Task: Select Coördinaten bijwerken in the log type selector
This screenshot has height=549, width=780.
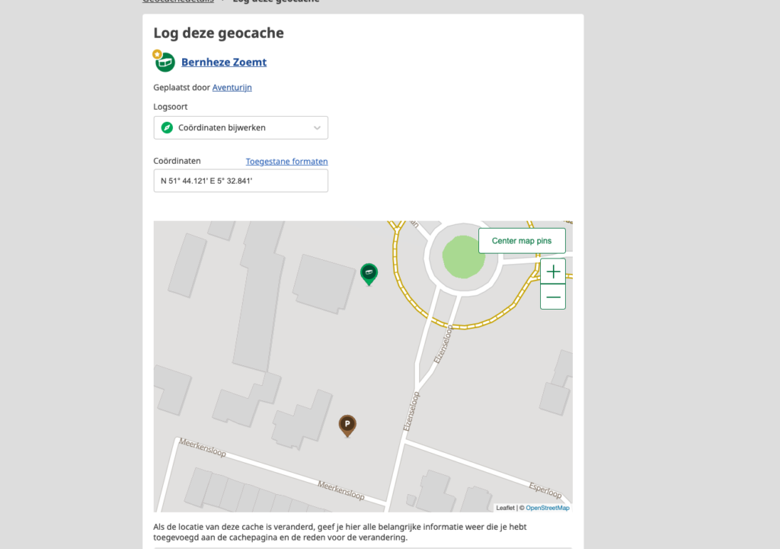Action: [241, 127]
